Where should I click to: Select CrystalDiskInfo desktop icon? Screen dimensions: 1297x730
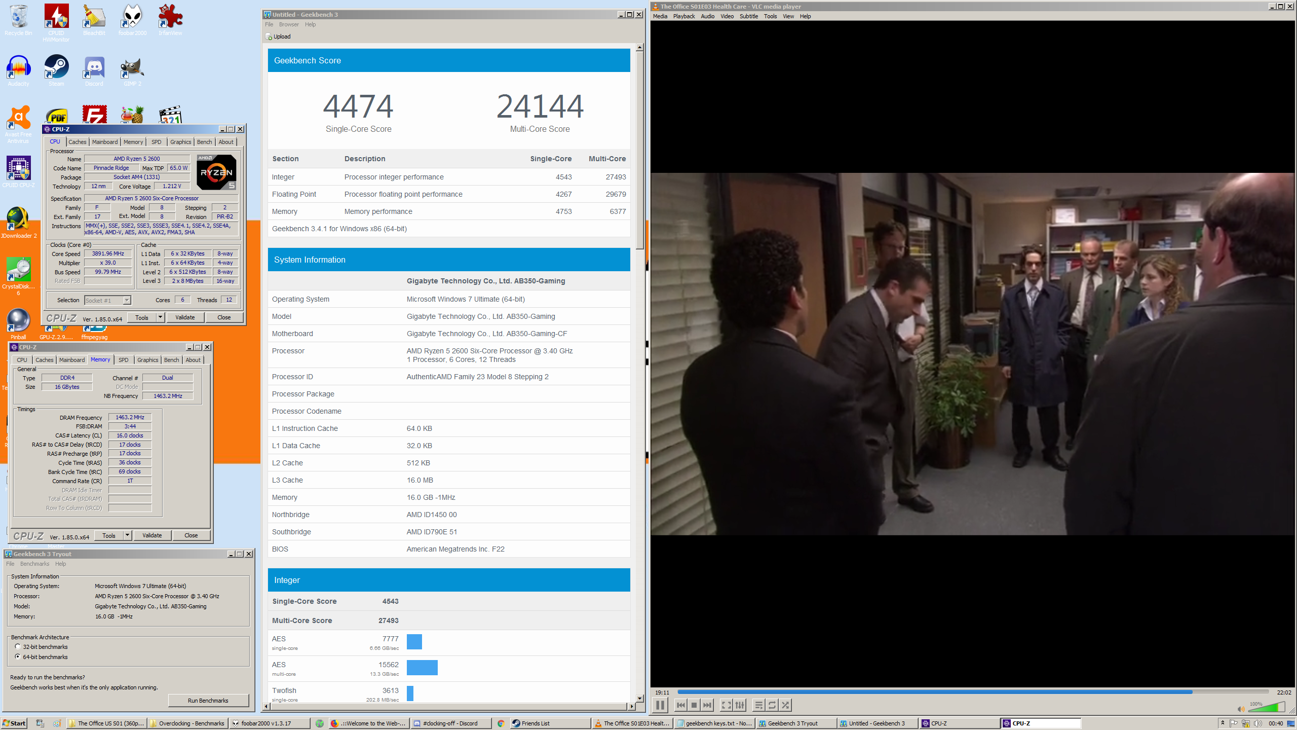[18, 277]
